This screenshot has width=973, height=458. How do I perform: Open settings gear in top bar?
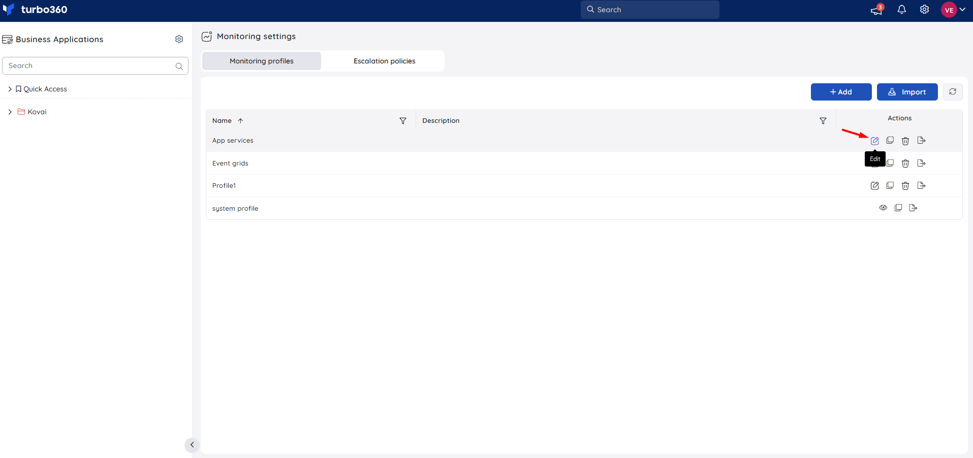pyautogui.click(x=925, y=10)
